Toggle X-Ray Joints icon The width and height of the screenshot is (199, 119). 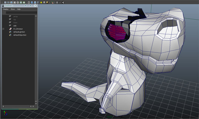pos(63,2)
